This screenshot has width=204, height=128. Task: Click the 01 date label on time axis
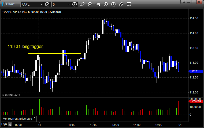180,125
